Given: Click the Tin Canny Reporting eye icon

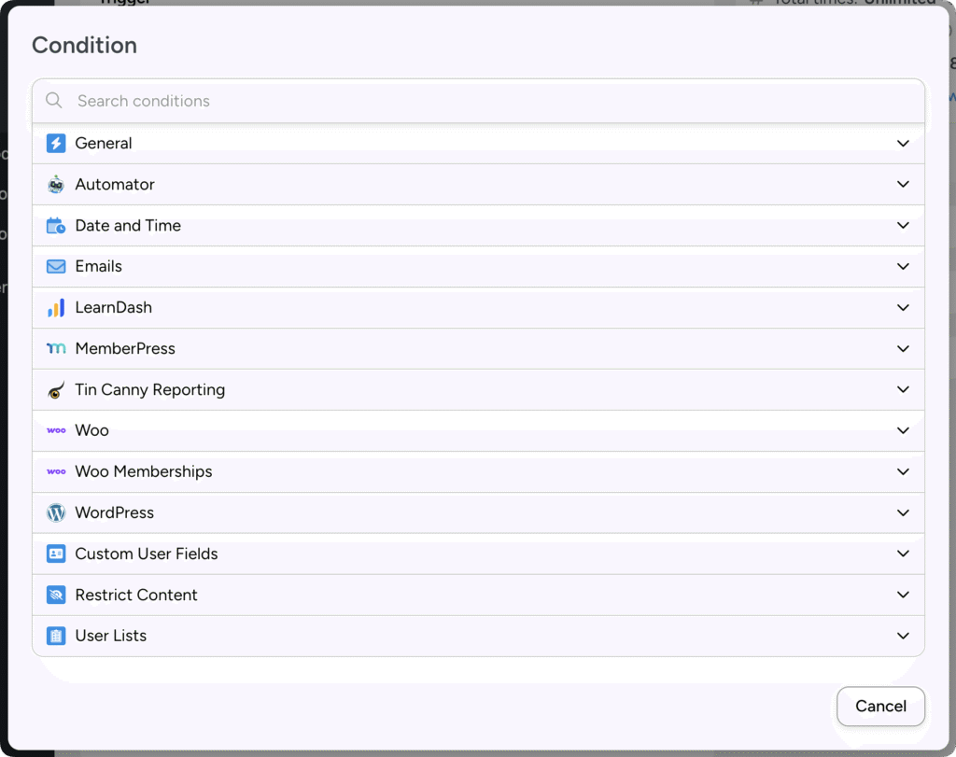Looking at the screenshot, I should [57, 389].
